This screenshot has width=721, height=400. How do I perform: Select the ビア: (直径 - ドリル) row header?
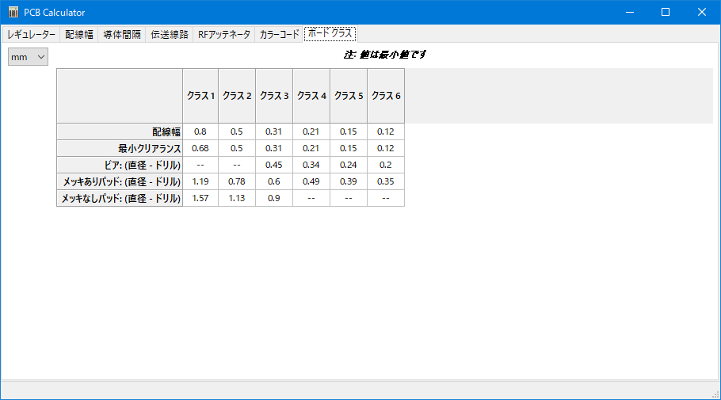point(120,165)
